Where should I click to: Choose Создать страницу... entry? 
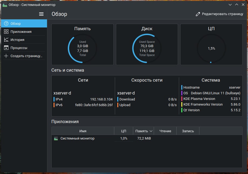[24, 56]
